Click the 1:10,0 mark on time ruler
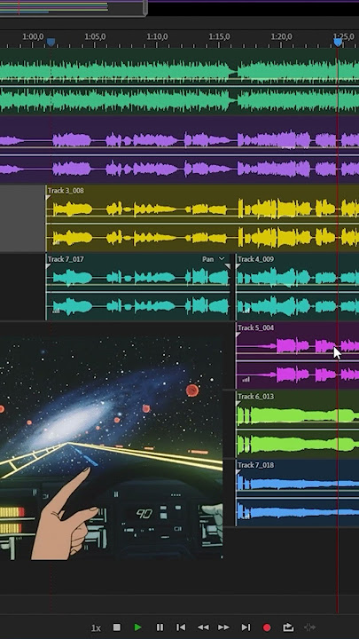This screenshot has width=359, height=639. click(x=157, y=36)
